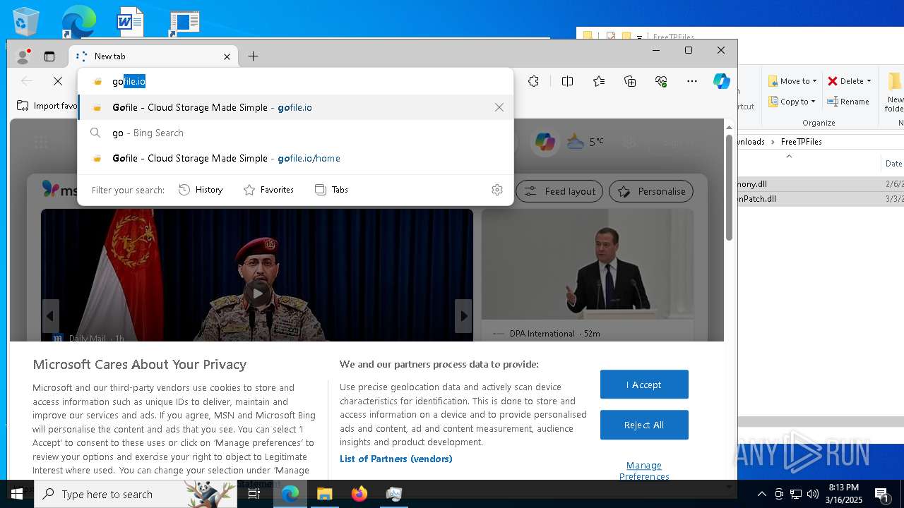Click FreeTPFiles in Explorer breadcrumb
The image size is (904, 508).
click(x=801, y=142)
